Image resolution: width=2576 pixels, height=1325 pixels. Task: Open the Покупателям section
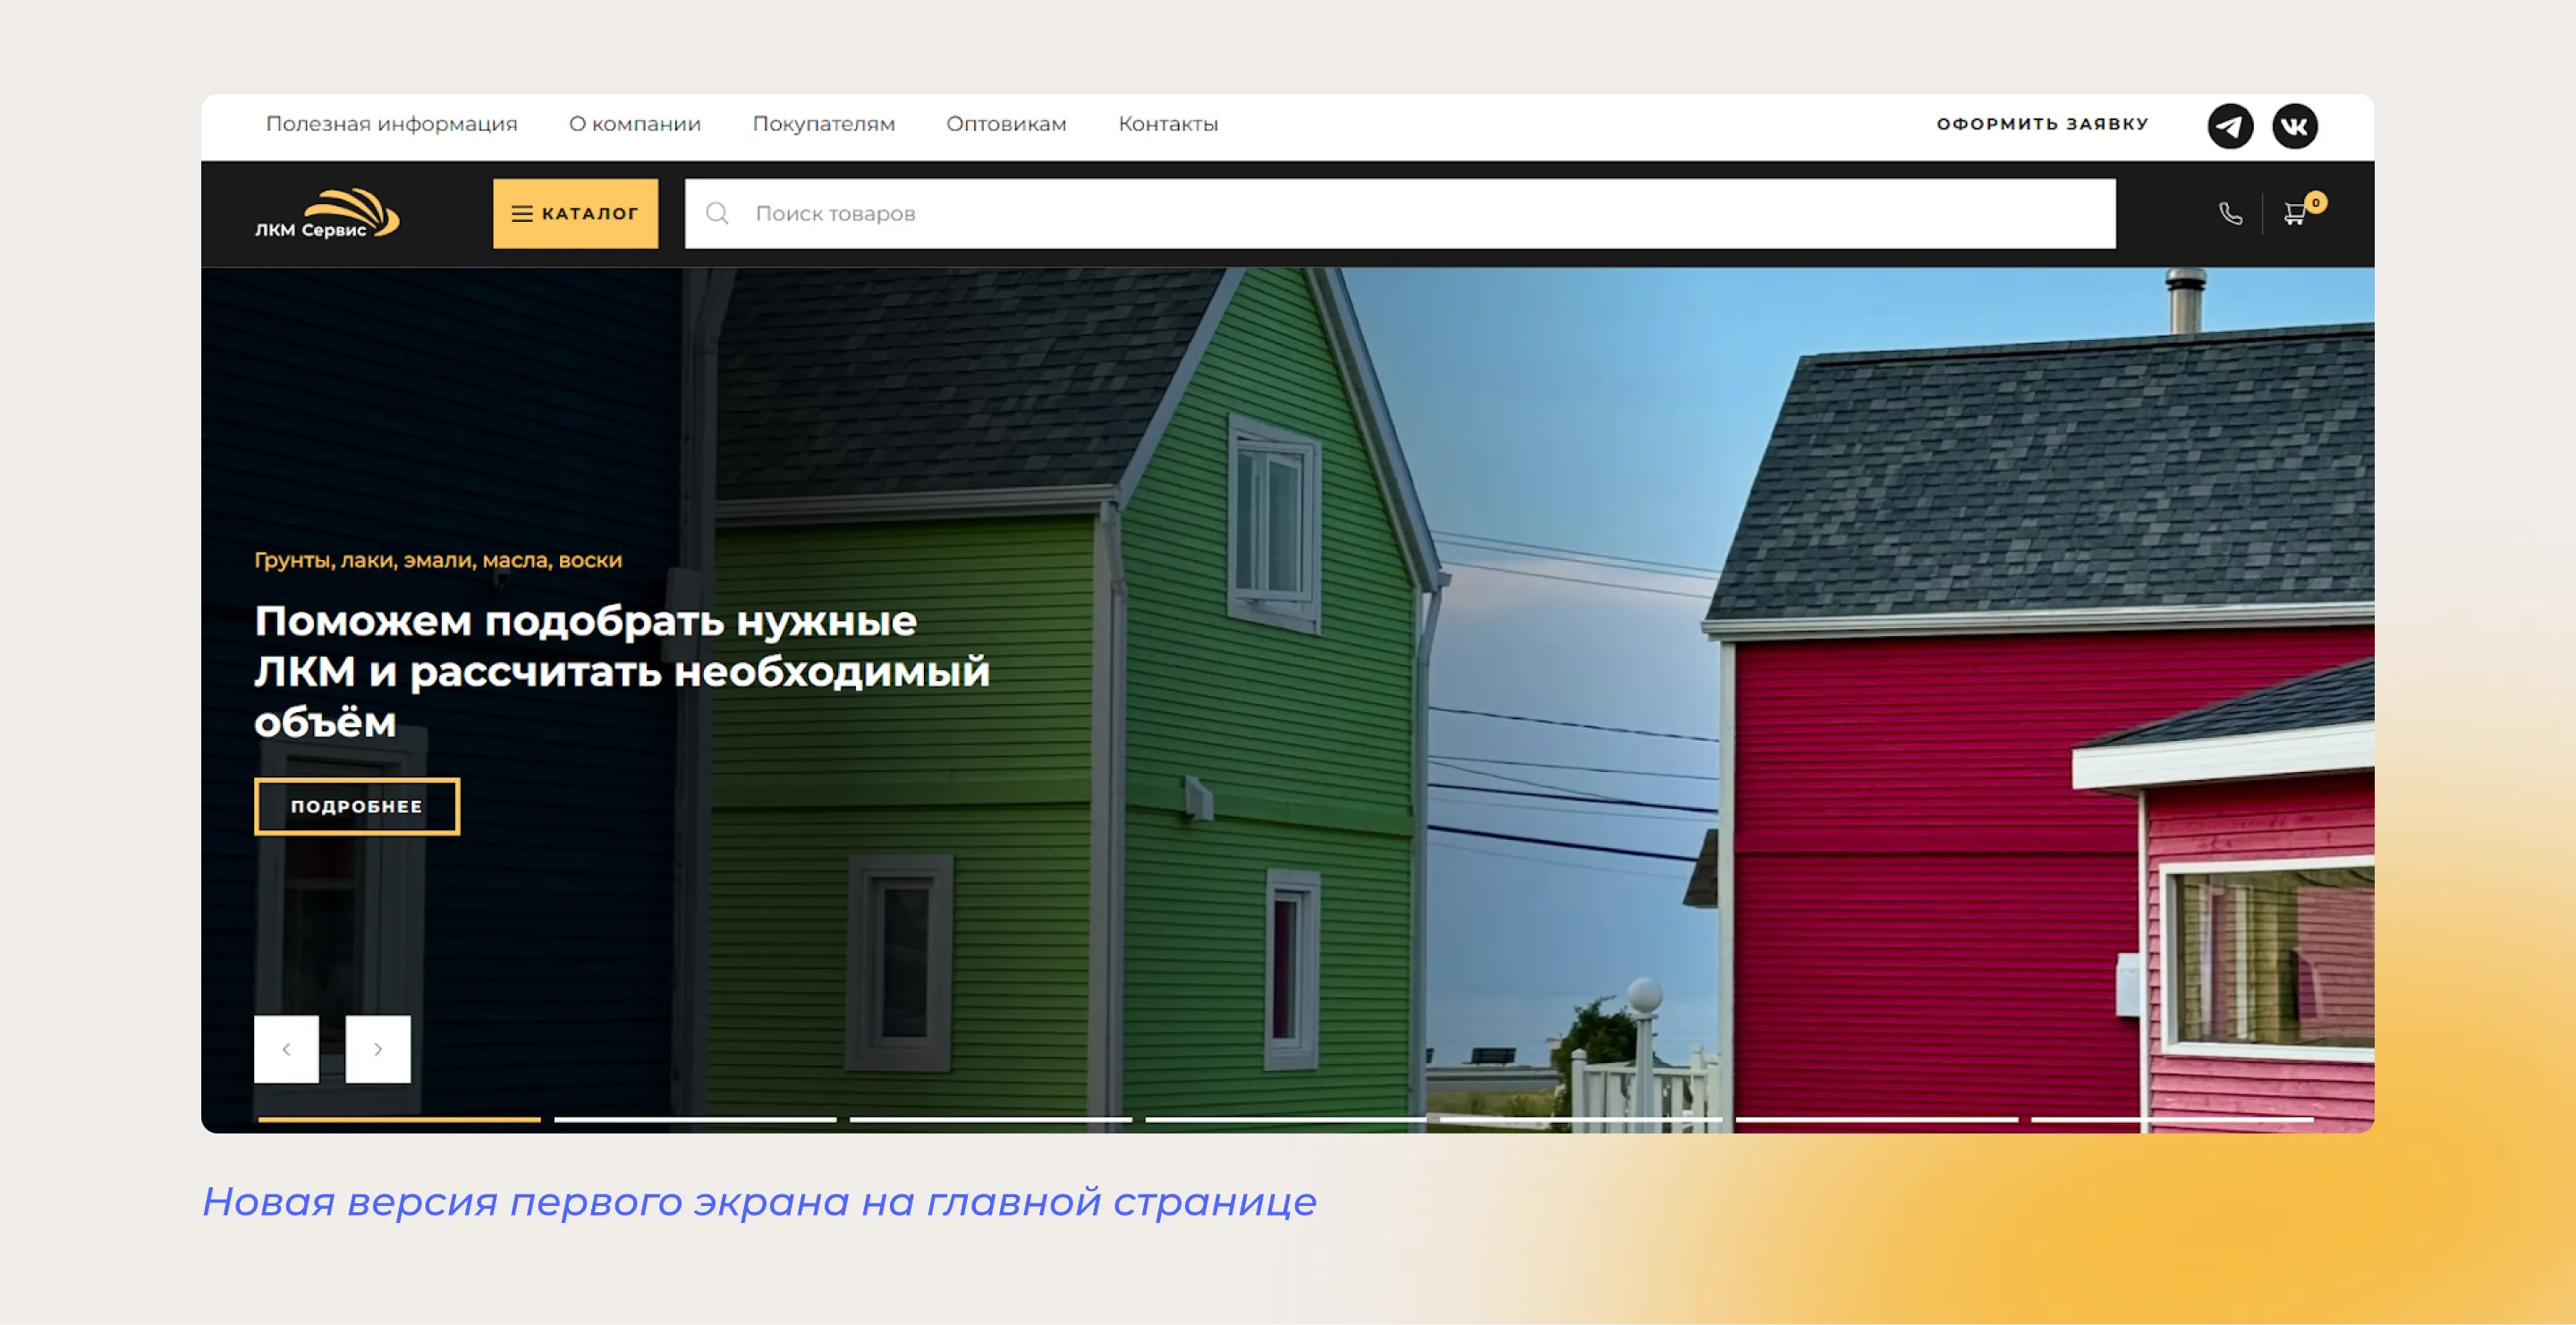click(x=823, y=124)
